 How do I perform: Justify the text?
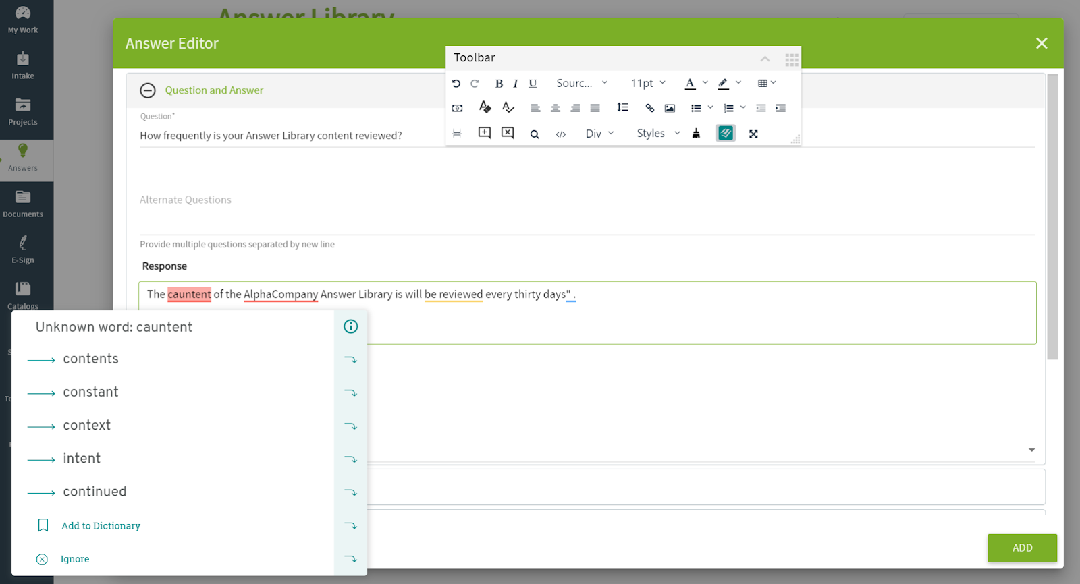[595, 108]
